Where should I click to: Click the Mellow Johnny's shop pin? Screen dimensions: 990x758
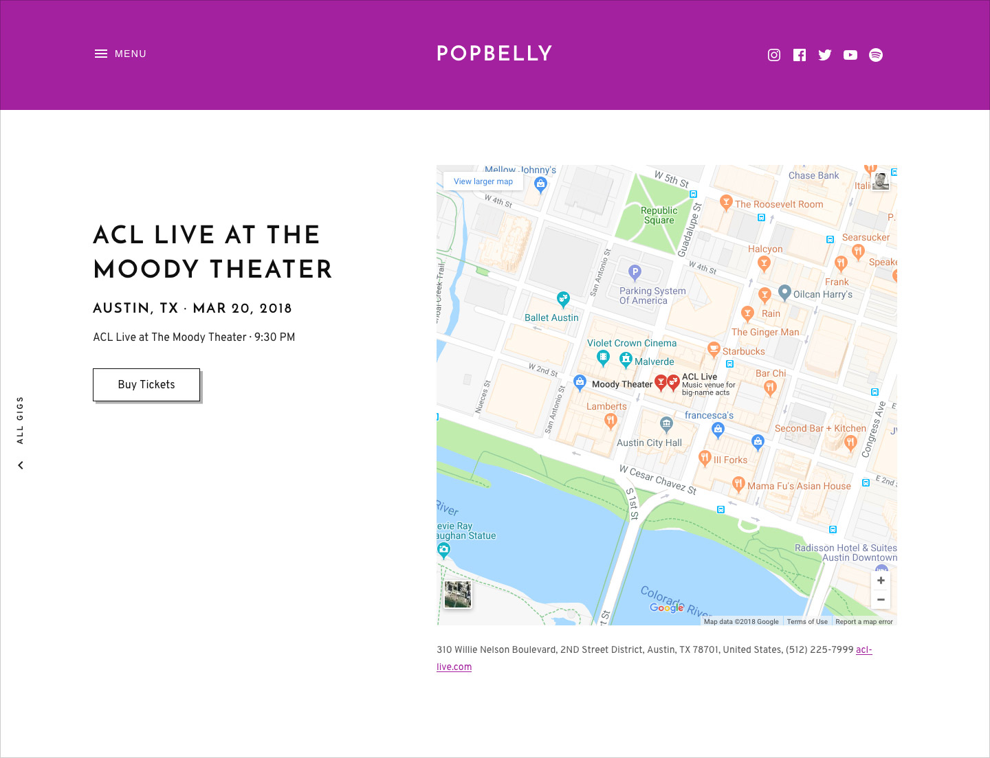pyautogui.click(x=540, y=185)
